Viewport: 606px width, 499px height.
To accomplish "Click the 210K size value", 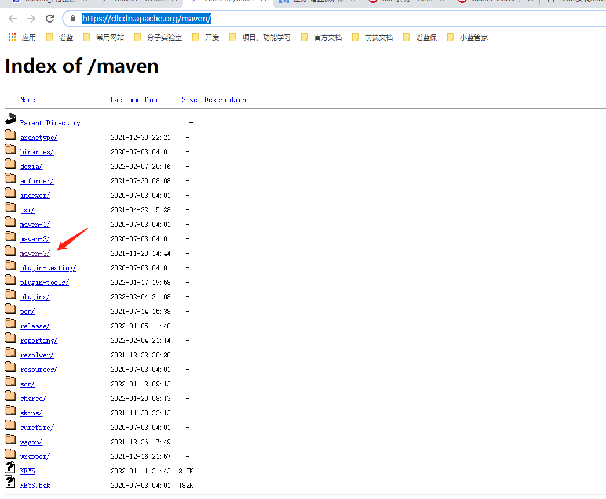I will tap(186, 471).
